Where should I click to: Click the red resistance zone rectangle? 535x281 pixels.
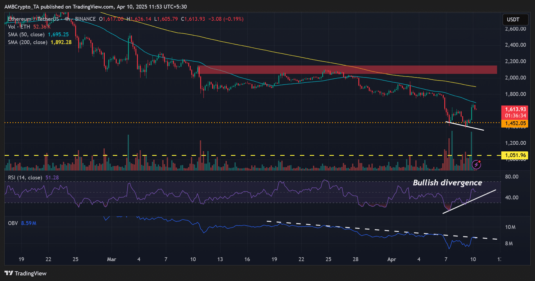click(x=348, y=70)
